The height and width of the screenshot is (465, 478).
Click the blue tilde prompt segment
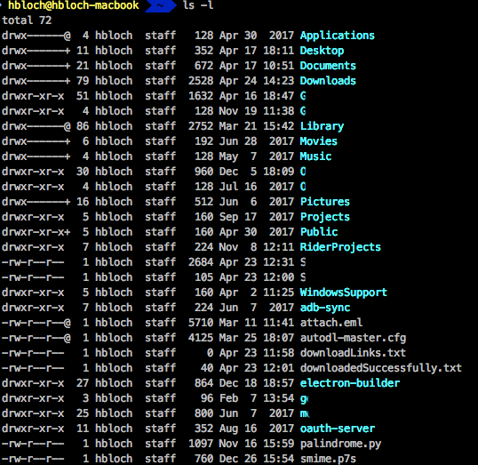pos(161,6)
